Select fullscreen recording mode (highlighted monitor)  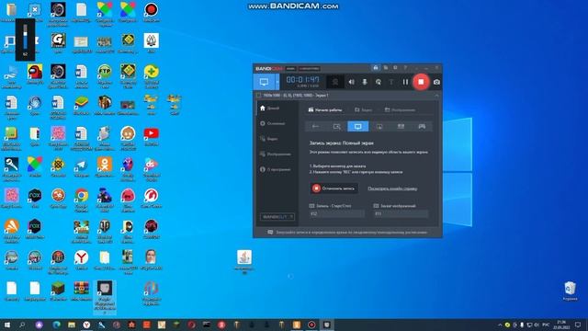[x=358, y=127]
